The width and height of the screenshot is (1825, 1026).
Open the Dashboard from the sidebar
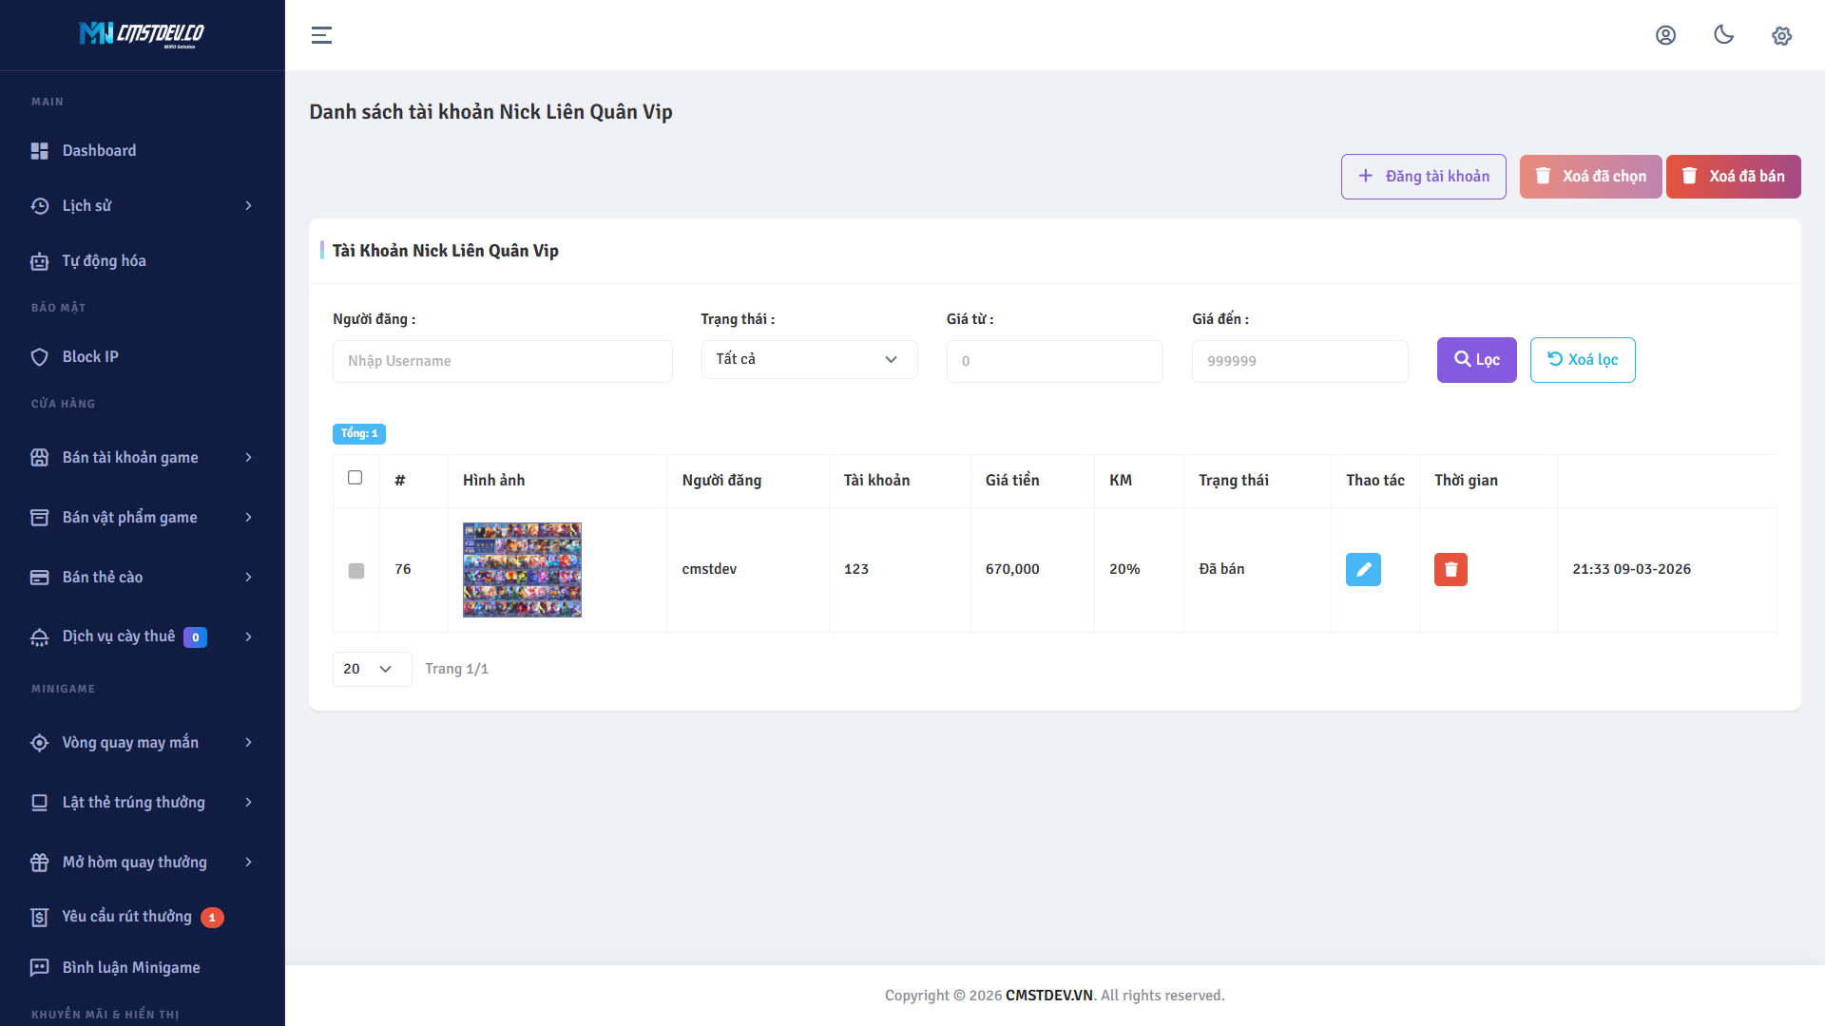tap(99, 150)
